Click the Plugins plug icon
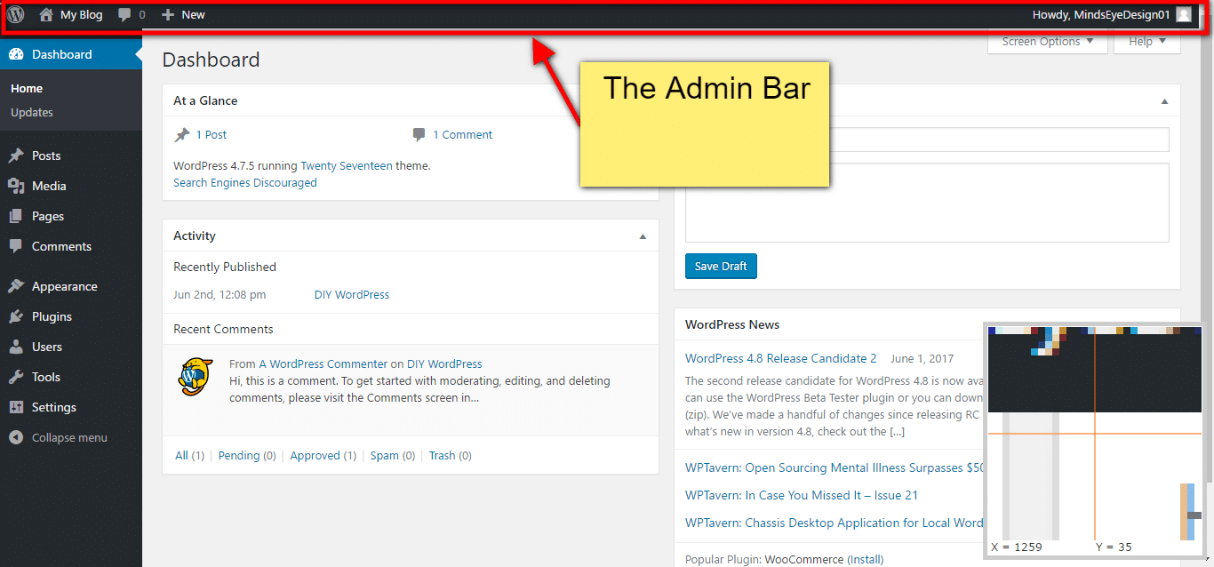Viewport: 1214px width, 567px height. (16, 316)
